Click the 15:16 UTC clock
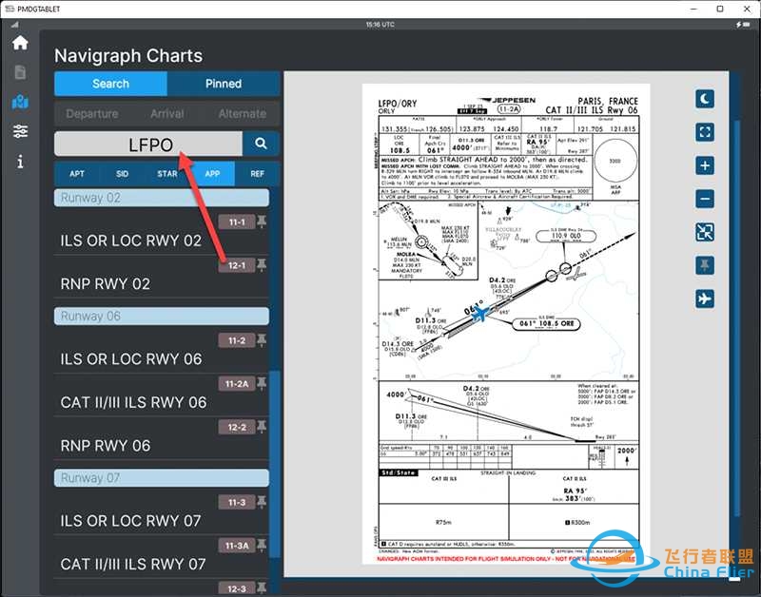761x597 pixels. point(380,25)
